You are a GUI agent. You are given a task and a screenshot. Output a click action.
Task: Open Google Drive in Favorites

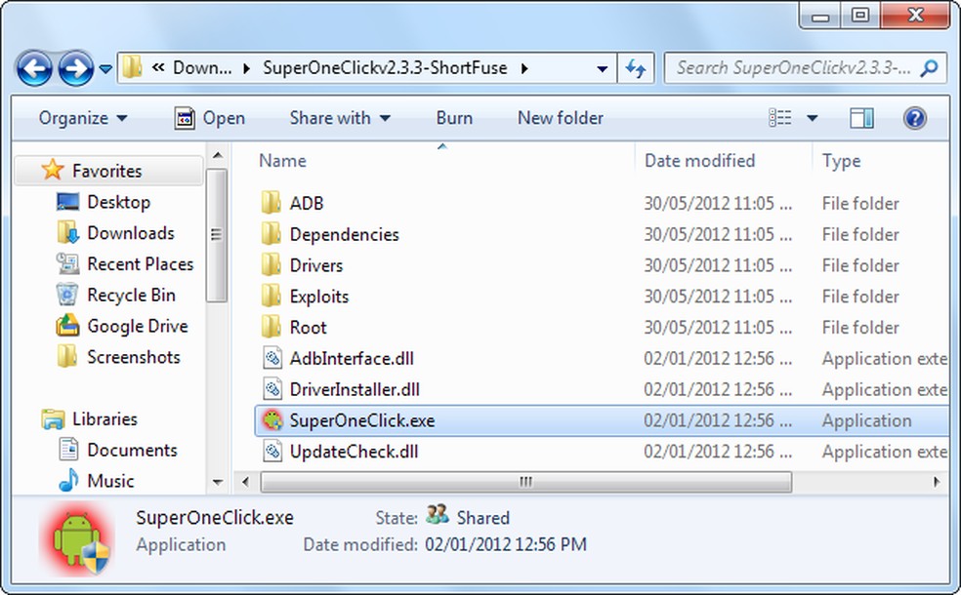[x=138, y=326]
